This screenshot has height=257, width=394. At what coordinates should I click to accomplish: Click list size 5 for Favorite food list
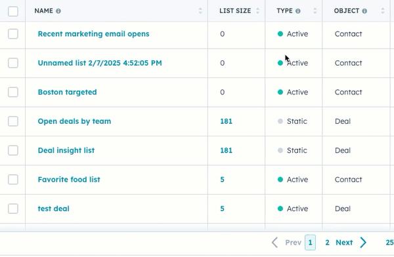(222, 180)
